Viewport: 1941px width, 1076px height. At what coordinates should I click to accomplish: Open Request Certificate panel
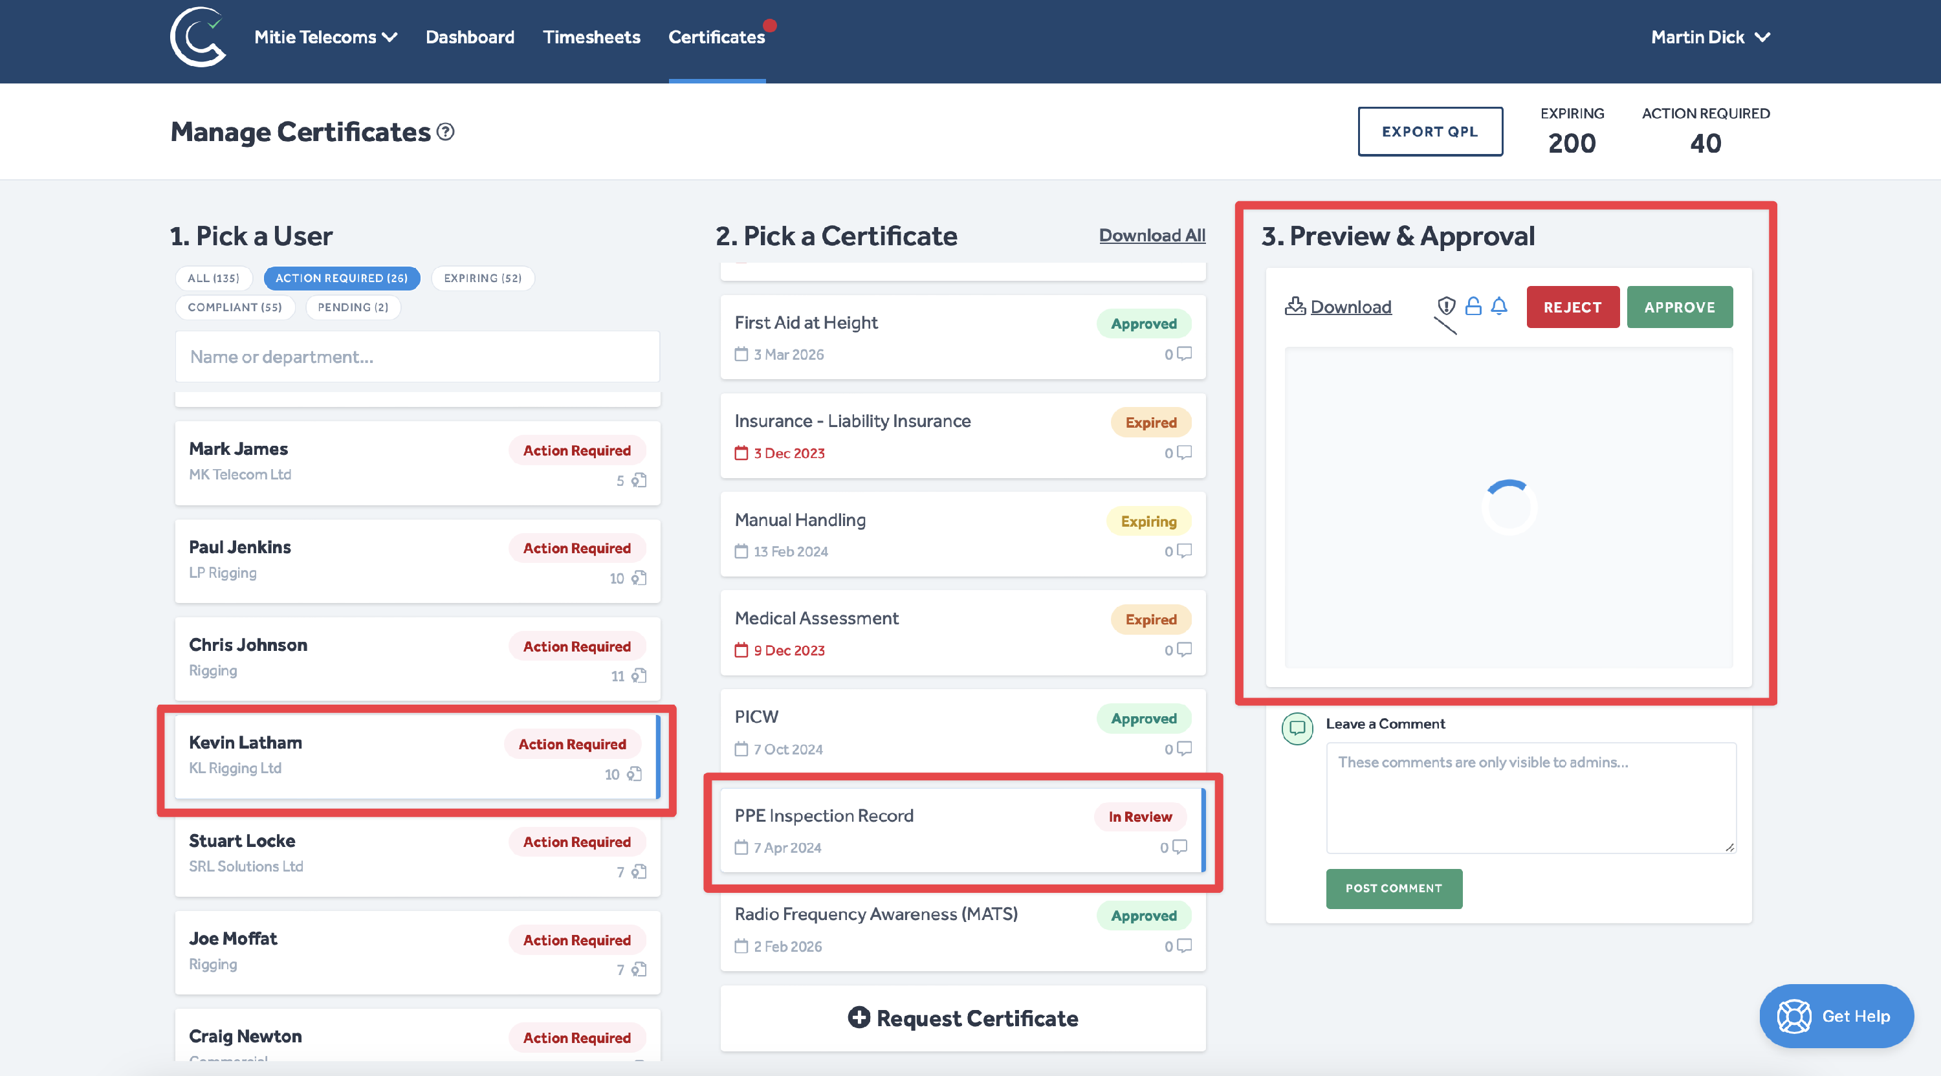(x=962, y=1018)
